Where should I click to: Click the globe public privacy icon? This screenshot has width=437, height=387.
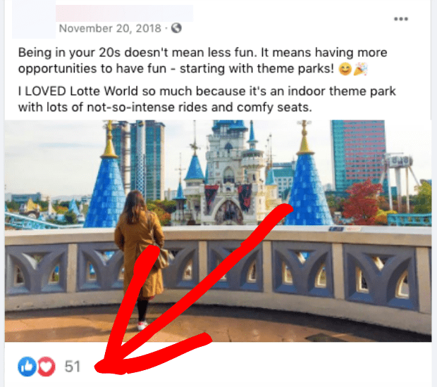(176, 28)
